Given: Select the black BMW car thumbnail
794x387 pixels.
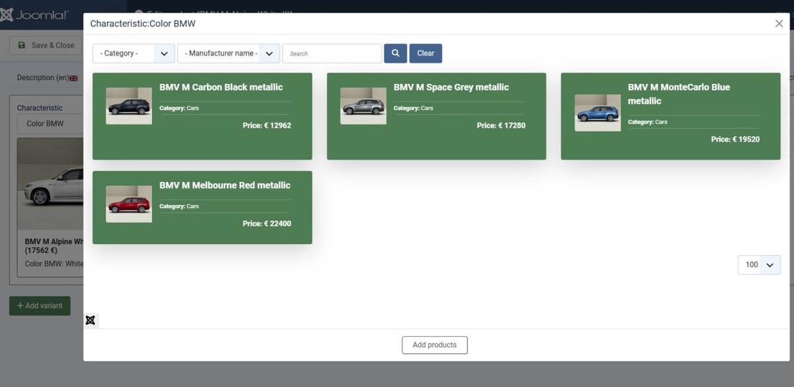Looking at the screenshot, I should point(129,106).
